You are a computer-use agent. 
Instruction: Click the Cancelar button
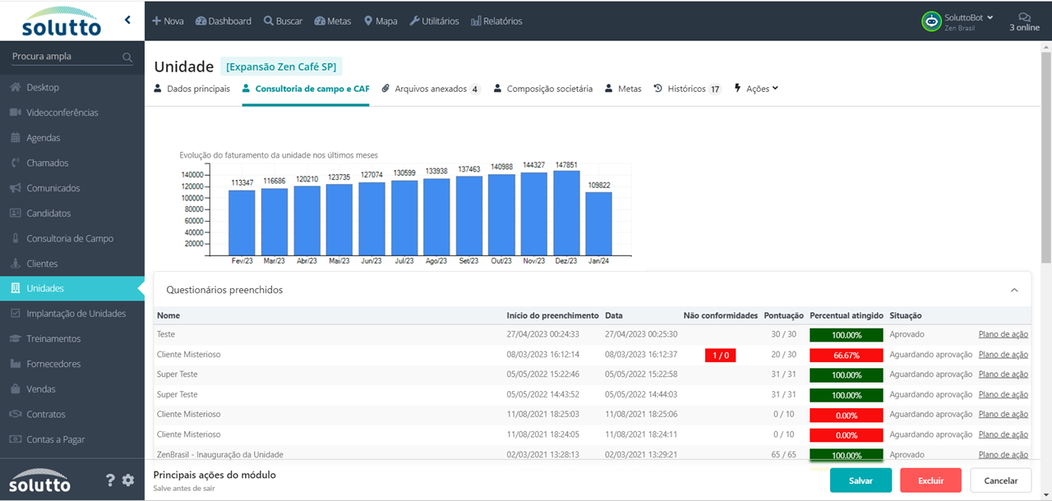[1001, 480]
